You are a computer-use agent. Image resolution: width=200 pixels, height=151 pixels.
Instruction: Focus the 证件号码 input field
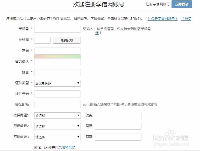point(58,94)
